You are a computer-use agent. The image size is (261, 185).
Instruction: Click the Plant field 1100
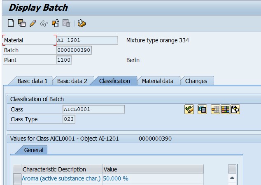[64, 60]
